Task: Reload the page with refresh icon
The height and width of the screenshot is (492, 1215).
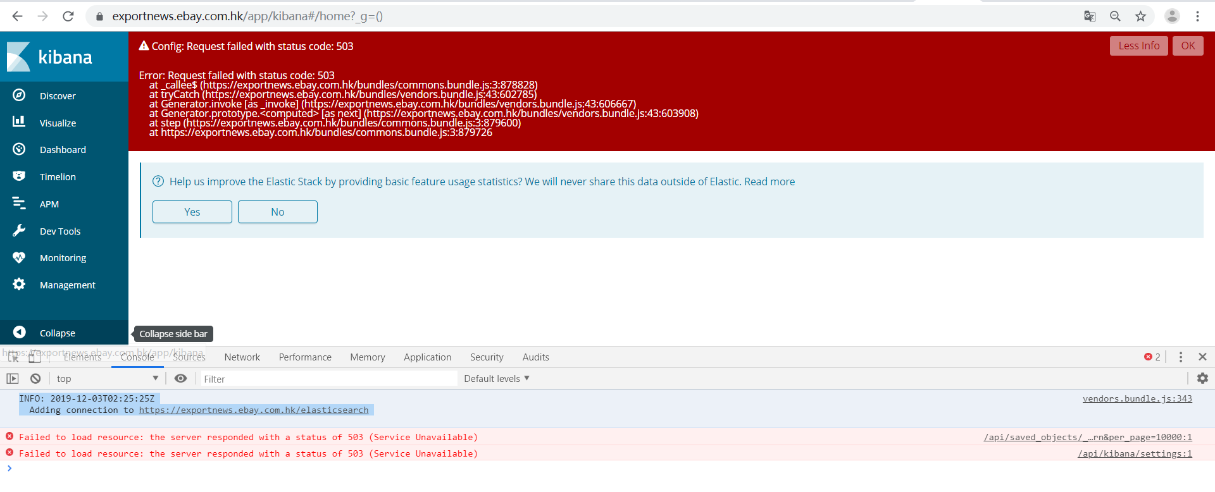Action: tap(68, 16)
